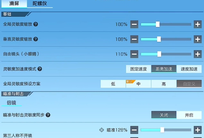
Task: Turn off sync with 关闭 option
Action: click(x=164, y=115)
